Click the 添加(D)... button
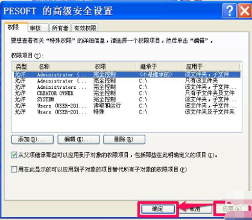 tap(33, 140)
